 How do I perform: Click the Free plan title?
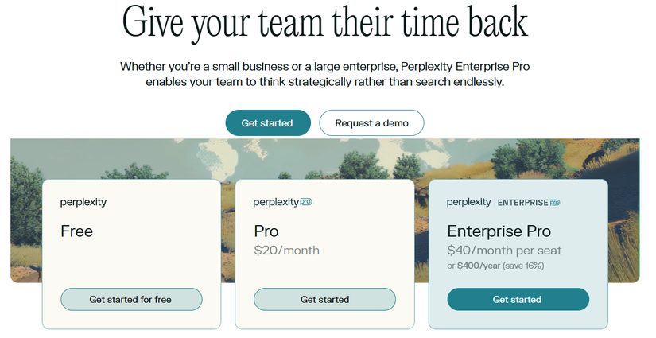(x=76, y=231)
